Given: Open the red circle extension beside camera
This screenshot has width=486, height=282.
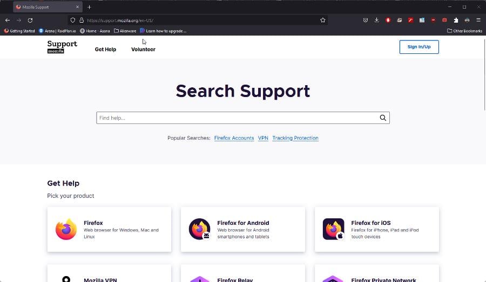Looking at the screenshot, I should (433, 20).
